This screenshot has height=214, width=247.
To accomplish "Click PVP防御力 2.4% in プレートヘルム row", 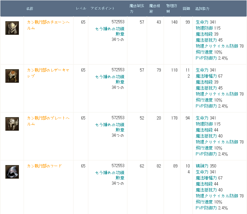I will point(212,154).
